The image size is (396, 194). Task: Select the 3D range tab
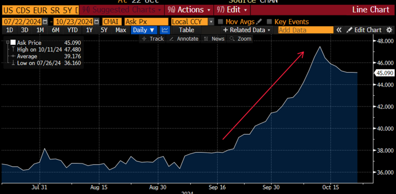point(24,30)
